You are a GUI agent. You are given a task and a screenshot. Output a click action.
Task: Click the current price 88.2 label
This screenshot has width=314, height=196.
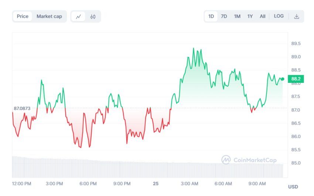point(296,79)
